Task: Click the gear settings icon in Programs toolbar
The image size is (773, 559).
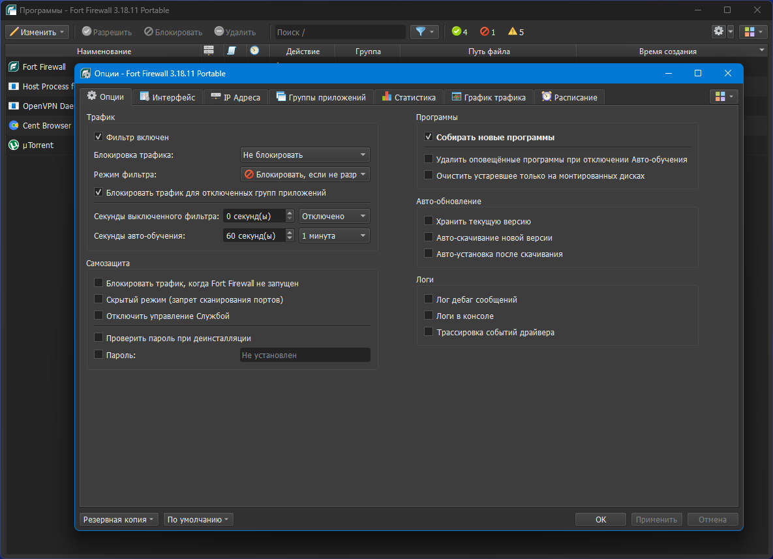Action: [x=719, y=31]
